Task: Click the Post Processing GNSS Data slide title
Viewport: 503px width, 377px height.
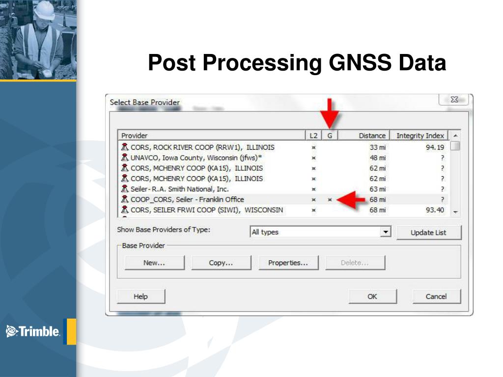Action: (297, 62)
